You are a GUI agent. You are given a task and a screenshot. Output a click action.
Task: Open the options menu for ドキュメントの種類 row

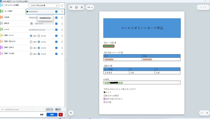point(62,5)
